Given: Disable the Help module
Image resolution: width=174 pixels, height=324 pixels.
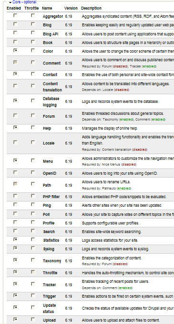Looking at the screenshot, I should pyautogui.click(x=15, y=127).
